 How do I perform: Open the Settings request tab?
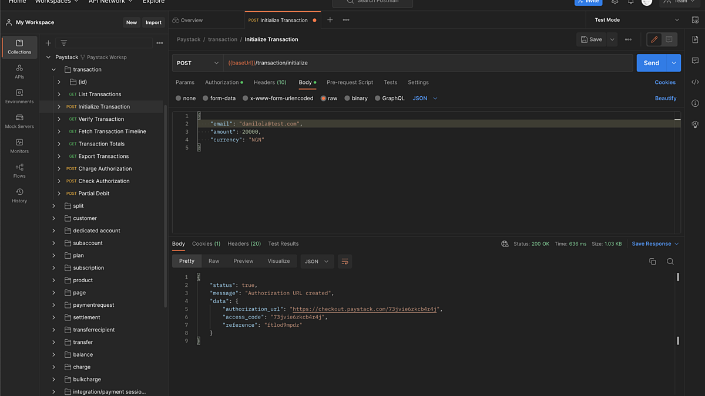tap(418, 82)
